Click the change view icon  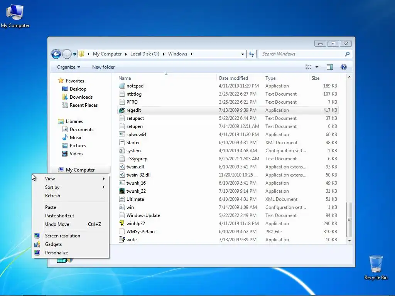tap(308, 67)
